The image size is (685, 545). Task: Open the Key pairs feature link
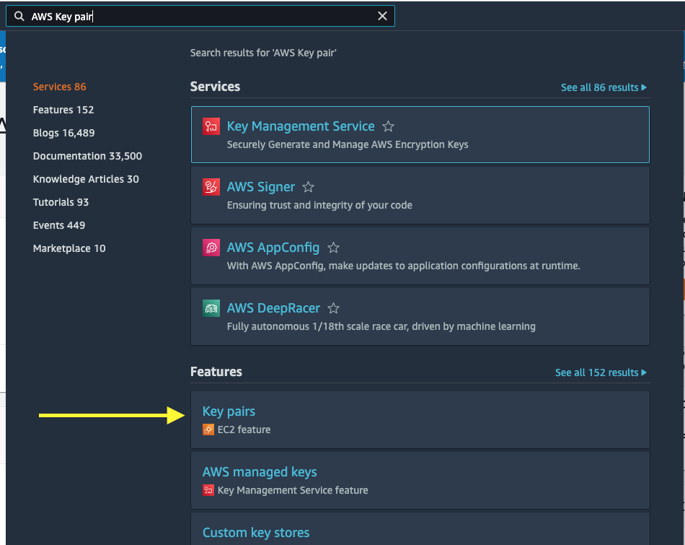(x=229, y=411)
